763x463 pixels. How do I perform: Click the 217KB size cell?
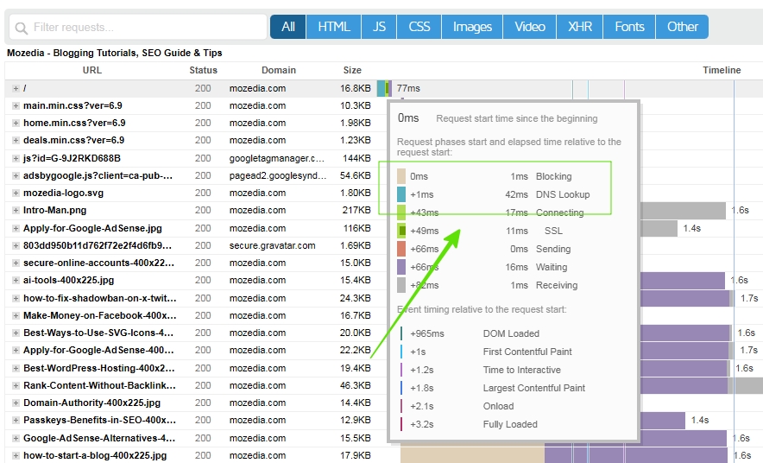coord(356,210)
